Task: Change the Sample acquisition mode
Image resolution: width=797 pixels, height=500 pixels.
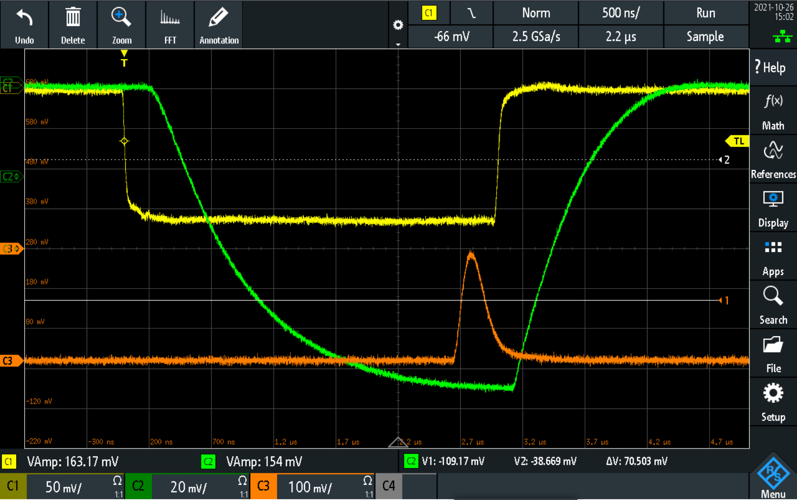Action: 705,37
